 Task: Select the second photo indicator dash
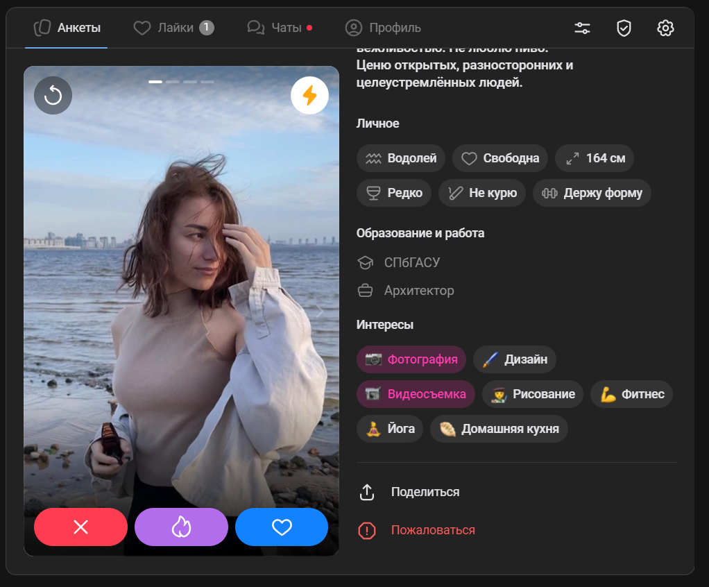pos(173,82)
